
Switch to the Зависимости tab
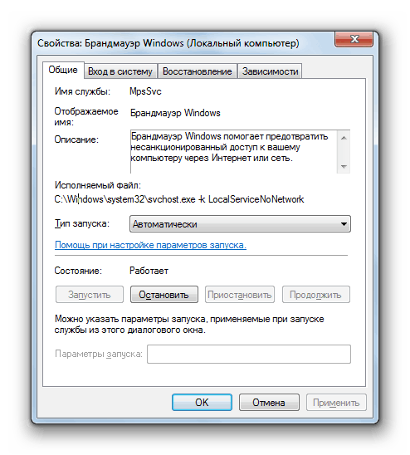(270, 71)
